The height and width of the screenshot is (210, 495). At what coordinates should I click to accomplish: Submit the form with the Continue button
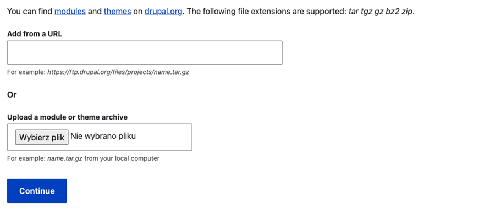coord(37,191)
